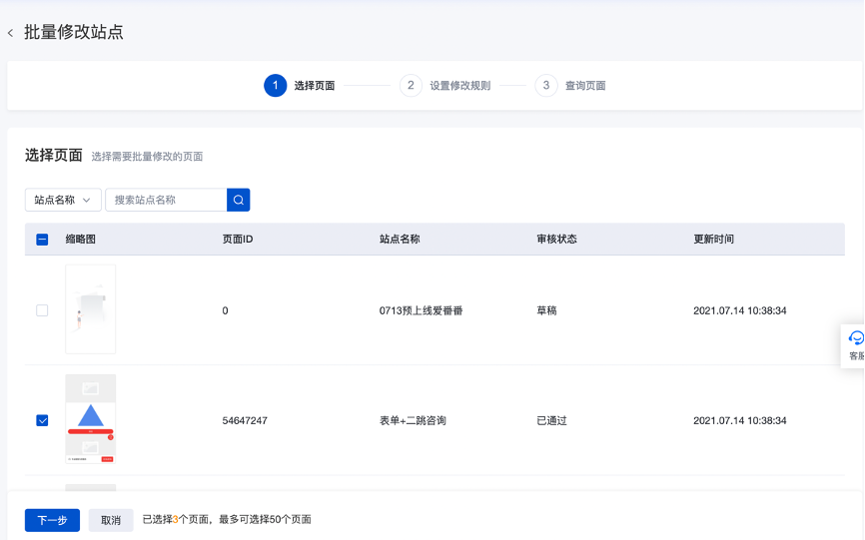This screenshot has width=865, height=540.
Task: Uncheck the 表单+二跳咨询 row checkbox
Action: tap(42, 420)
